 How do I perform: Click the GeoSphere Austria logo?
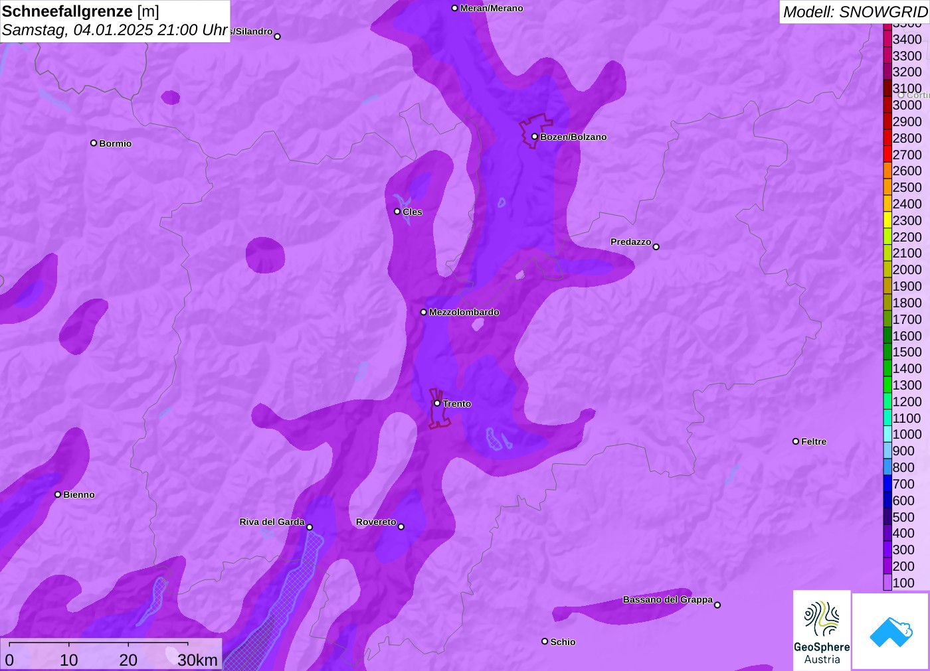tap(822, 630)
